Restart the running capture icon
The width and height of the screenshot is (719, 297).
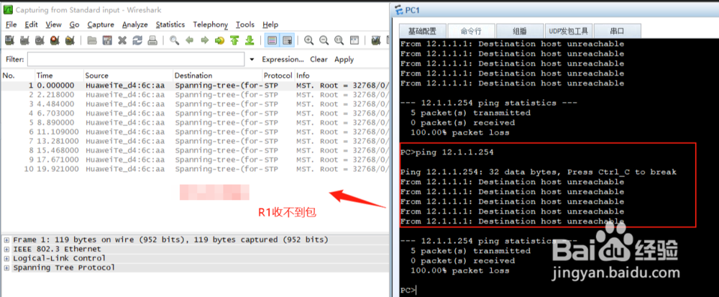70,40
